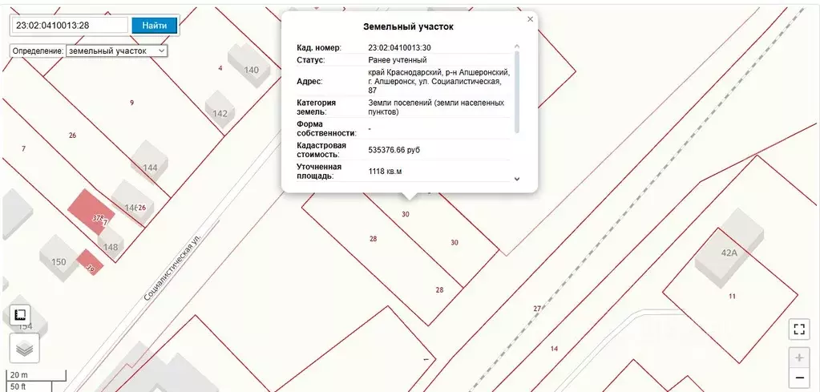Open the map layers panel
The width and height of the screenshot is (820, 392).
coord(24,349)
